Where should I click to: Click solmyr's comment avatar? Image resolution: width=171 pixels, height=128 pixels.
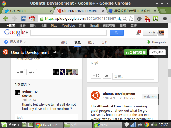(x=17, y=93)
